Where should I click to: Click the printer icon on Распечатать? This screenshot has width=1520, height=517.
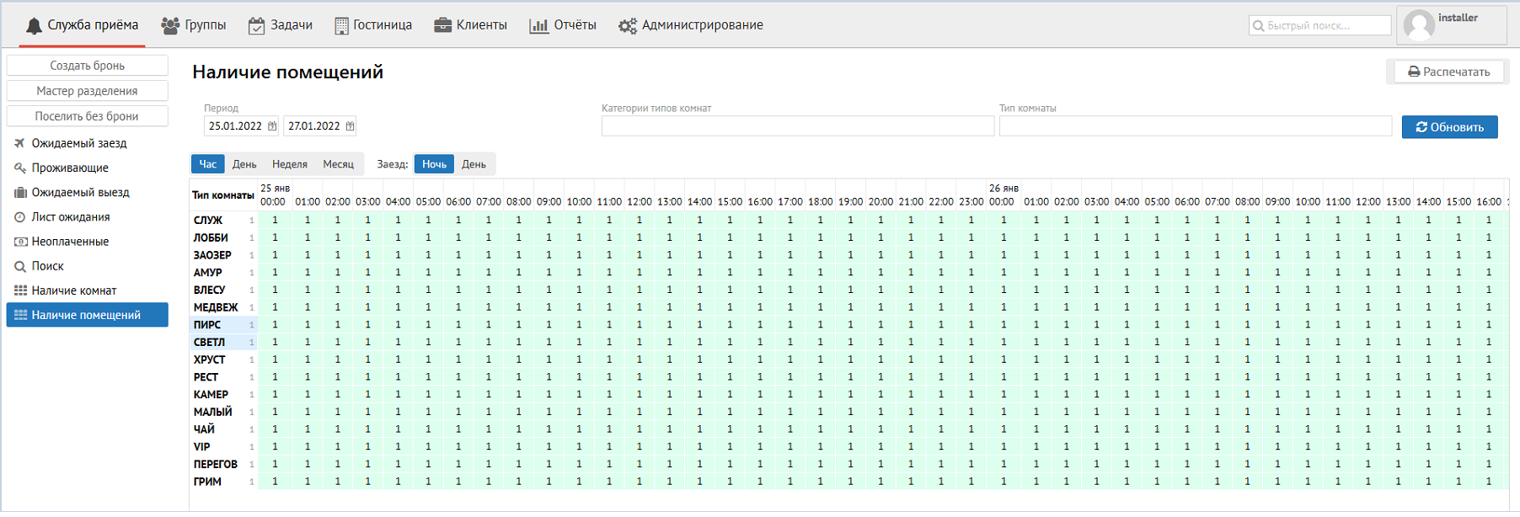click(x=1414, y=72)
